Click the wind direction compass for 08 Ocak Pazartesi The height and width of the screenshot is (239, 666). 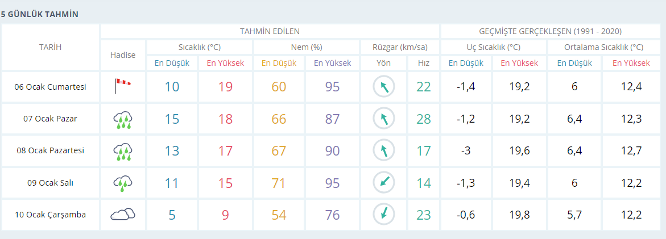[383, 150]
